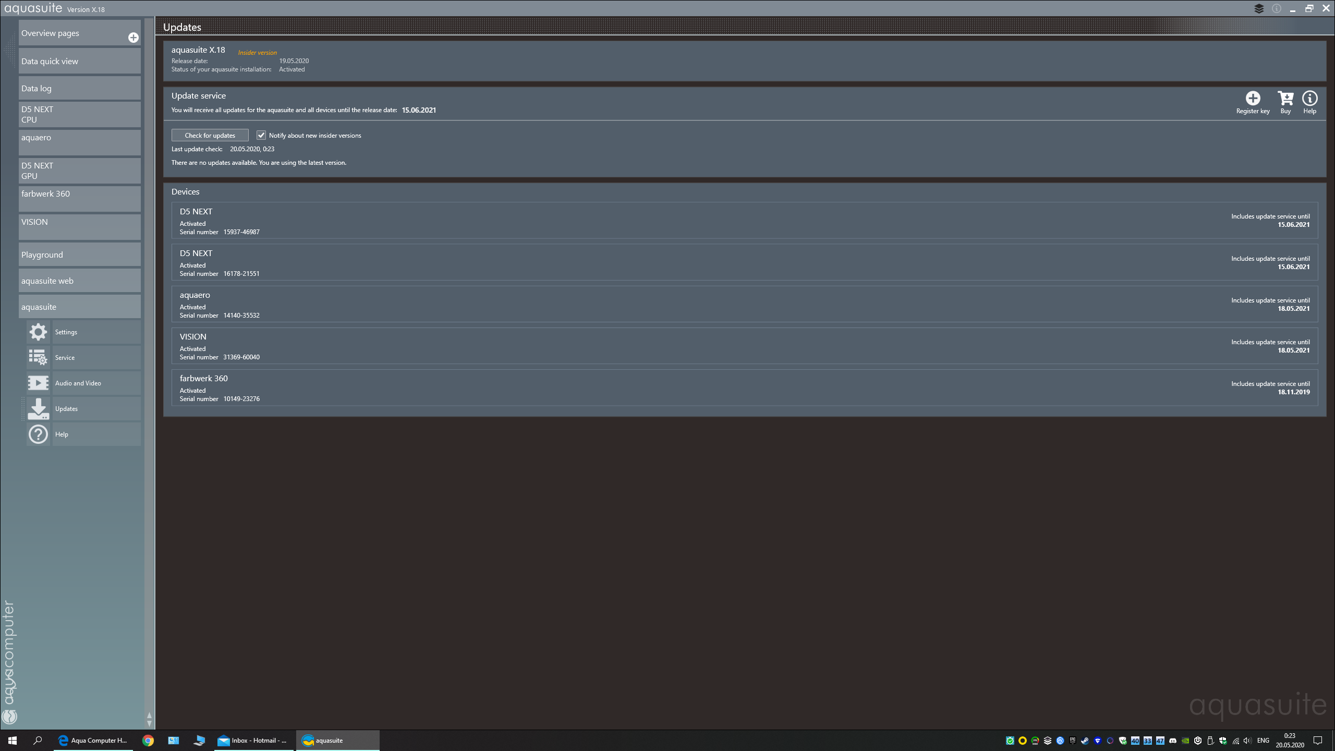Add overview page with plus icon

[x=133, y=38]
